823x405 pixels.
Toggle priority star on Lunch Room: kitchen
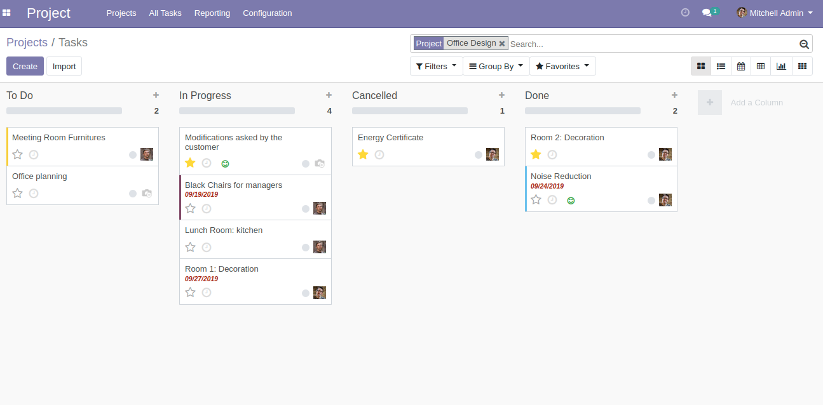click(190, 247)
